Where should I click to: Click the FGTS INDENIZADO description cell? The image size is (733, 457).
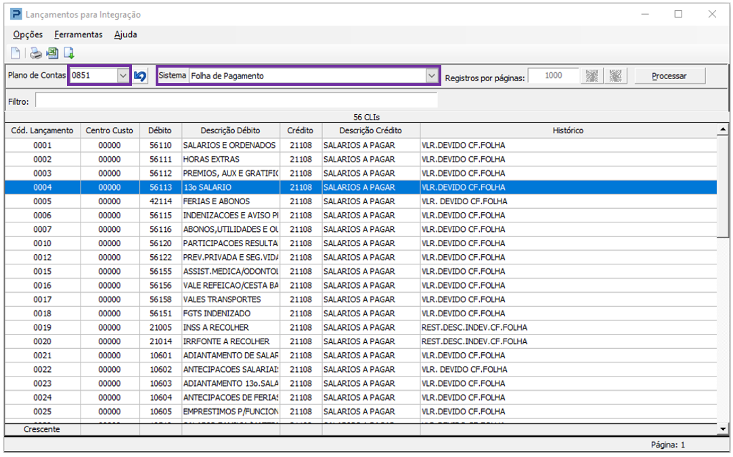231,313
